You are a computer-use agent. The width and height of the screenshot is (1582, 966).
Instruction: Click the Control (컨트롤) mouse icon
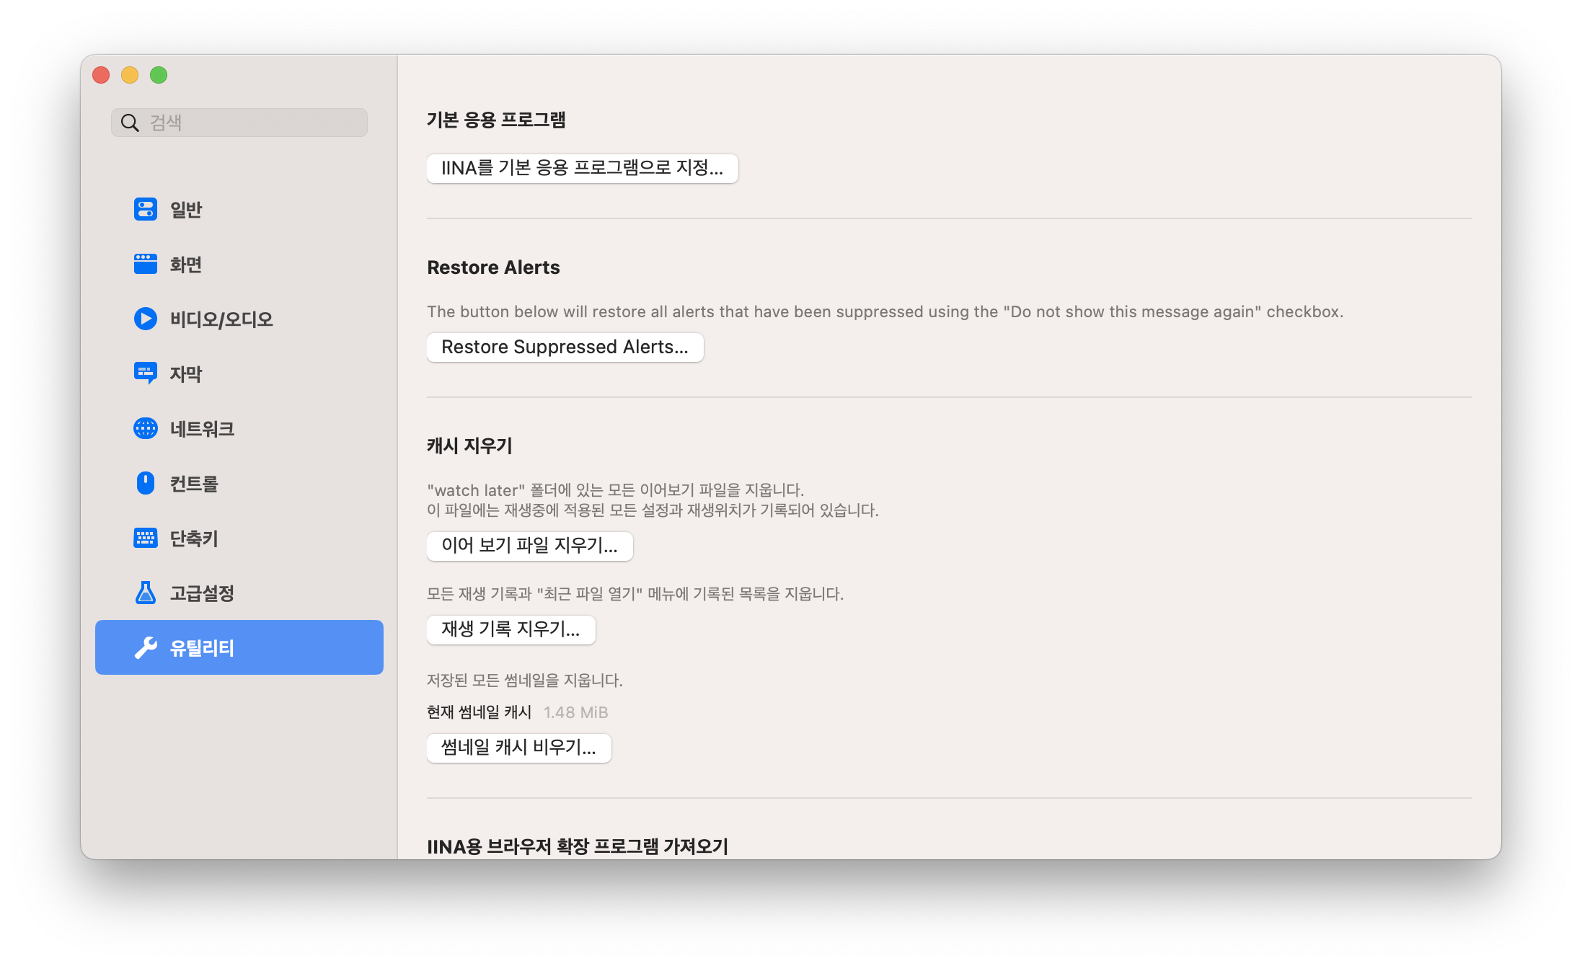[x=146, y=483]
